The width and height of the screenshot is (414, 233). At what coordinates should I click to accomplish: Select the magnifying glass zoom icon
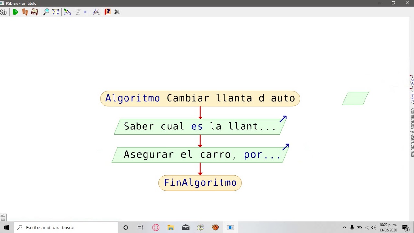[x=46, y=12]
